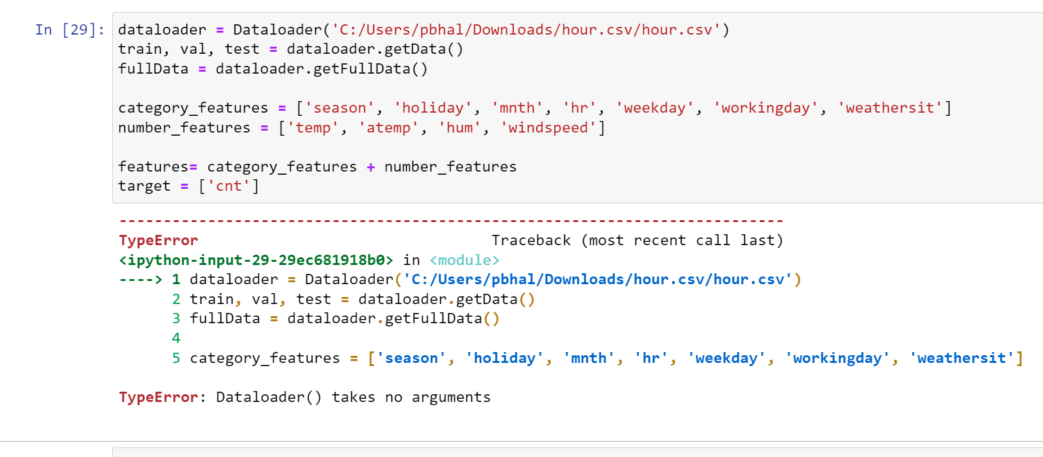Image resolution: width=1043 pixels, height=457 pixels.
Task: Place cursor on train, val, test line
Action: [x=290, y=49]
